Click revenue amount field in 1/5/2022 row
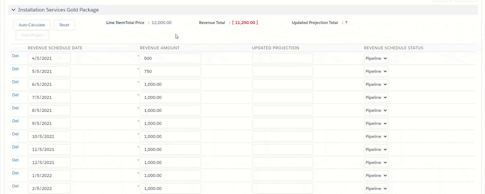This screenshot has width=485, height=194. [170, 176]
